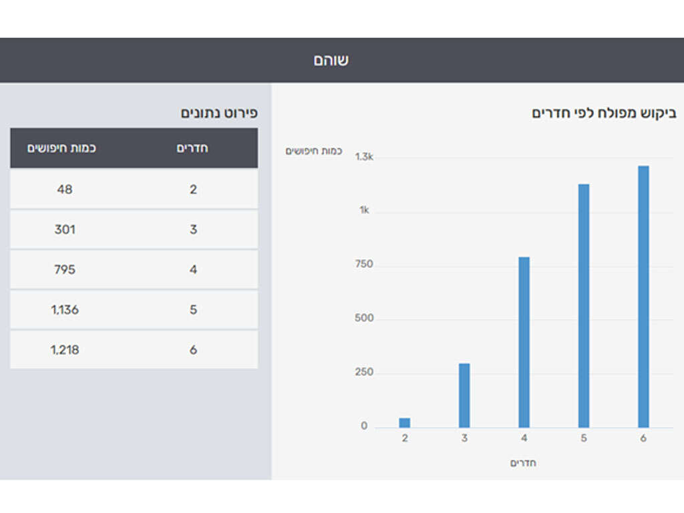This screenshot has height=513, width=684.
Task: Click the שוהם title in header bar
Action: pyautogui.click(x=331, y=60)
